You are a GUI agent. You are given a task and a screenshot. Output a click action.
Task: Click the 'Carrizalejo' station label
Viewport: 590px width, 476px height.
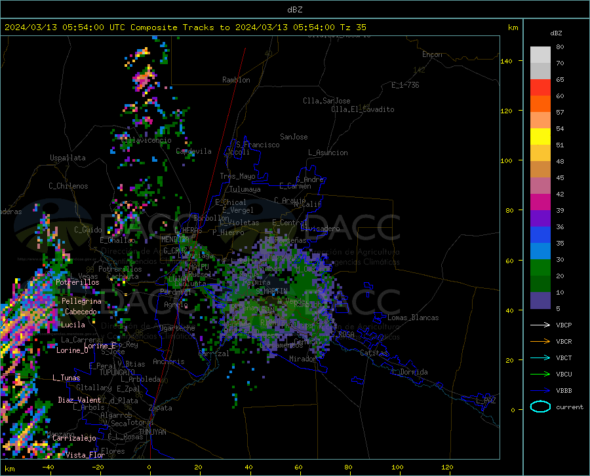[x=75, y=438]
